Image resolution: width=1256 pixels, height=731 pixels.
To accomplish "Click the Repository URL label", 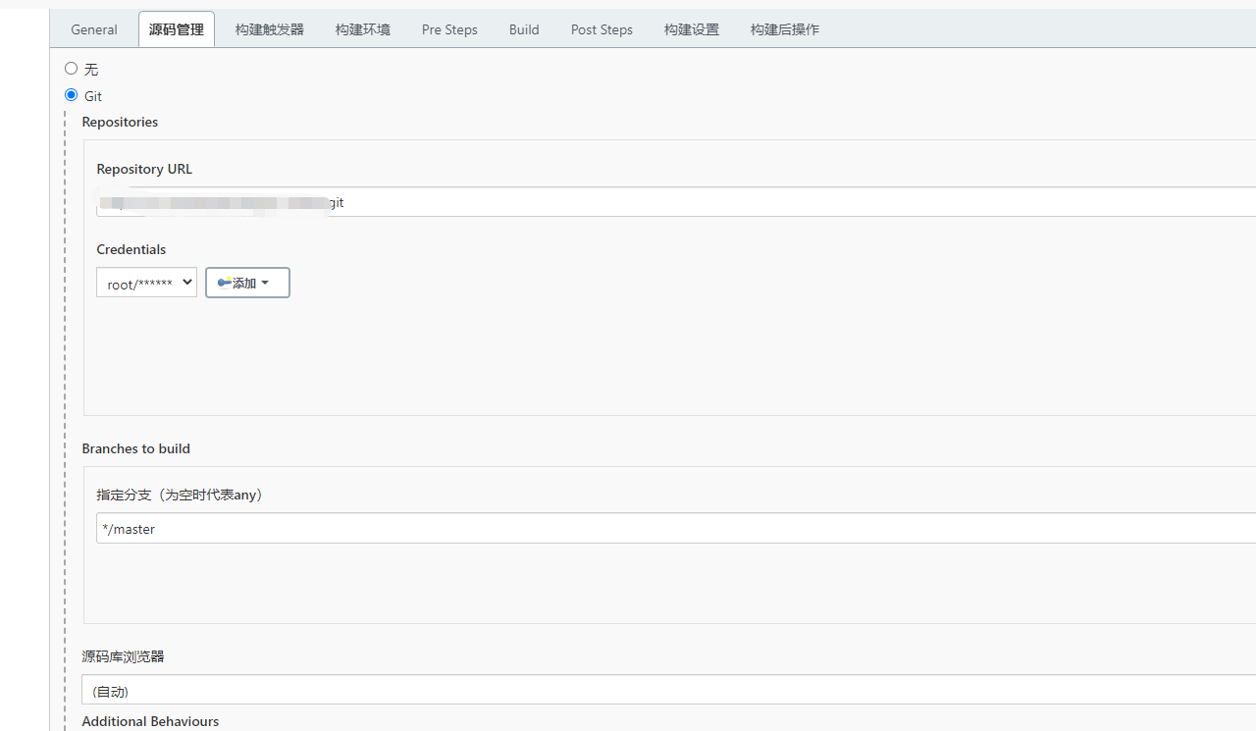I will 144,169.
